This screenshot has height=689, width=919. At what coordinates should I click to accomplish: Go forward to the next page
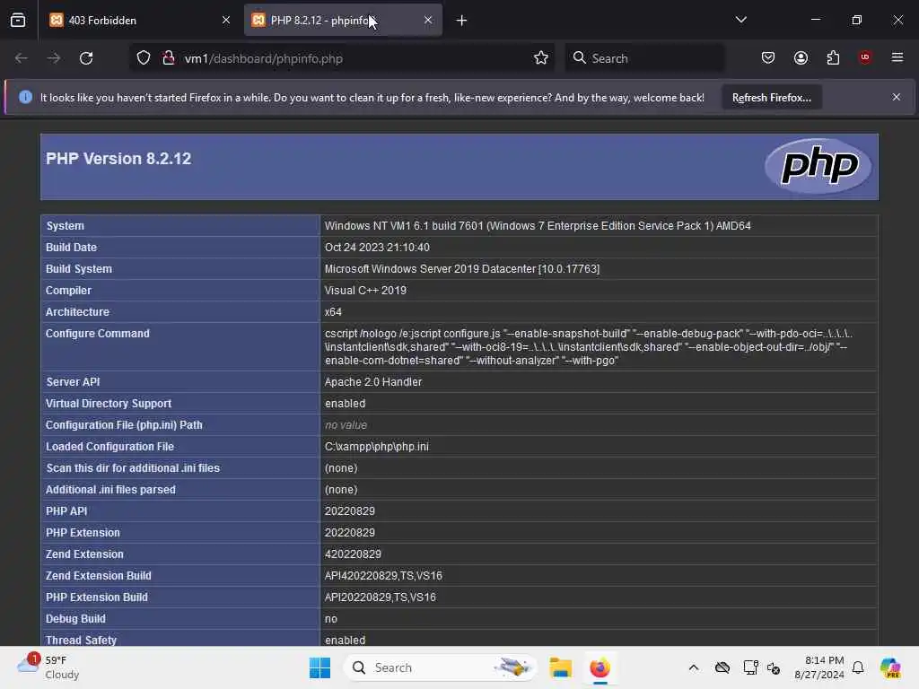[53, 58]
